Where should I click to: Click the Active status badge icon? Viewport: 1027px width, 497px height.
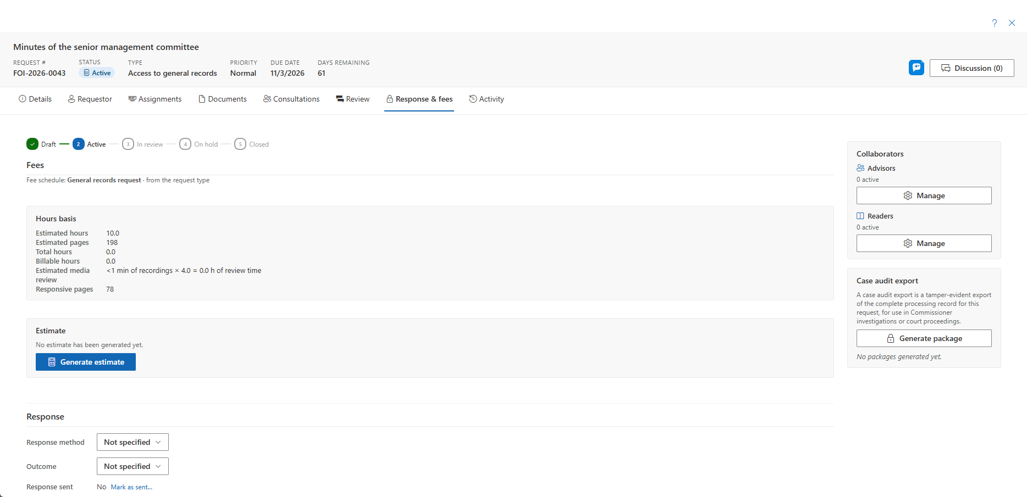pos(86,72)
